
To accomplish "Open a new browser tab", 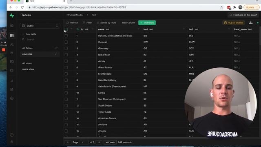I will click(x=71, y=1).
